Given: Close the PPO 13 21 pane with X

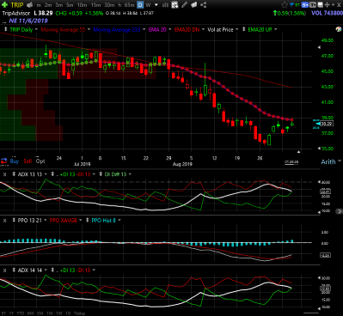Looking at the screenshot, I should coord(4,221).
